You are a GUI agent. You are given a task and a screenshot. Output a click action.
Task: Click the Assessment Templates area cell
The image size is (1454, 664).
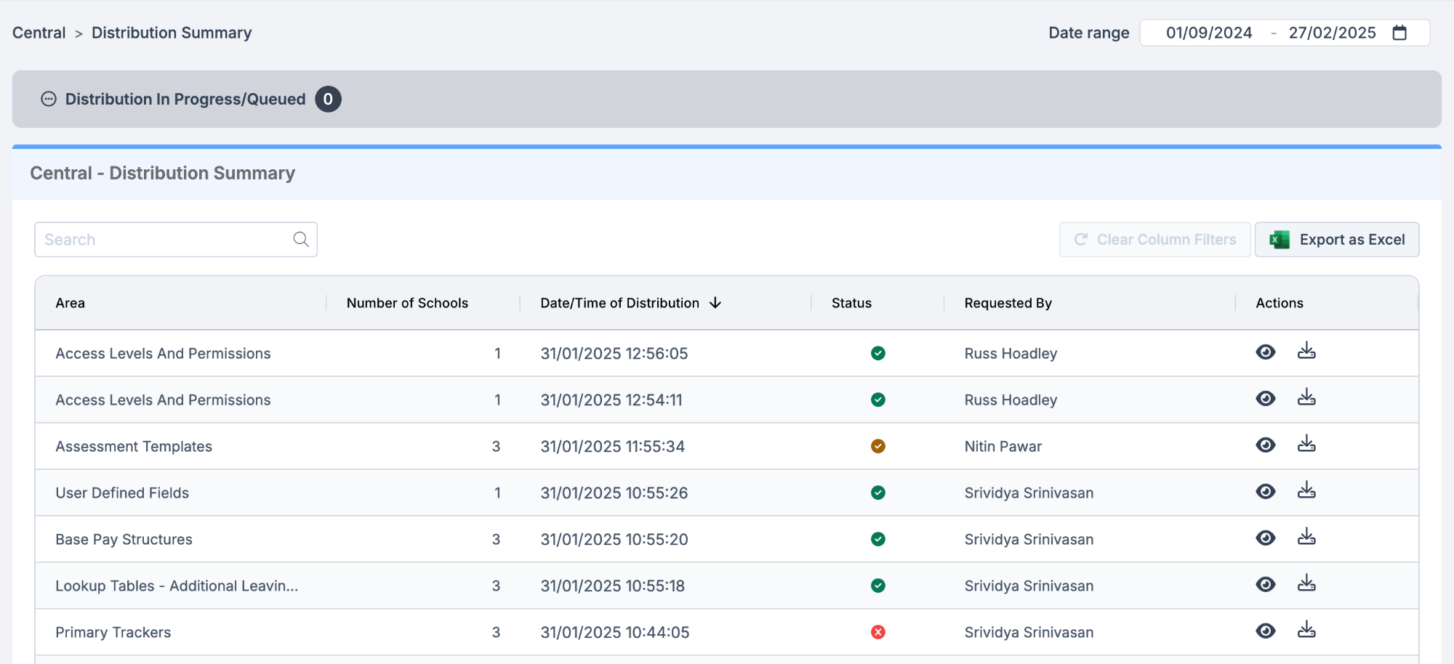134,446
